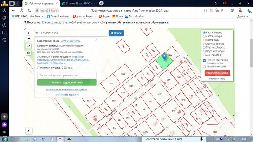
Task: Click Получить подробный отчет button
Action: coord(67,83)
